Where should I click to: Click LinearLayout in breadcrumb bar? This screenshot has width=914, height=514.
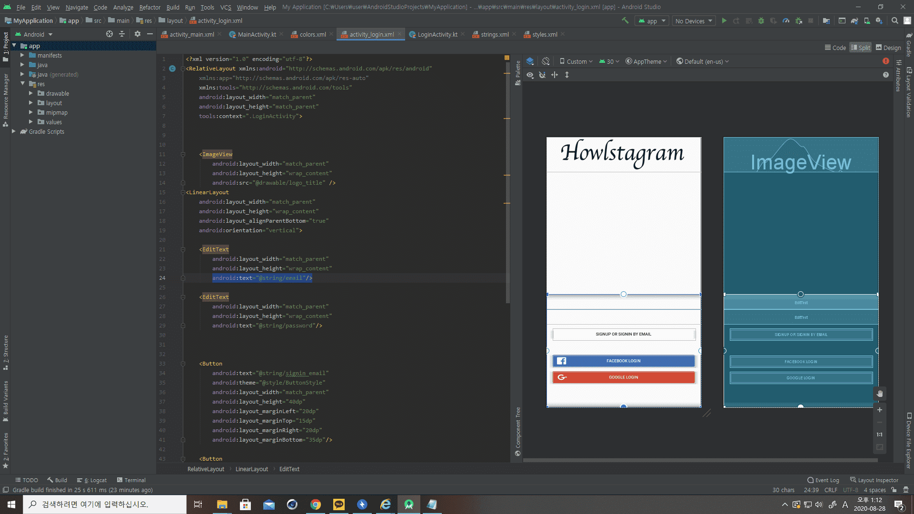pos(251,469)
